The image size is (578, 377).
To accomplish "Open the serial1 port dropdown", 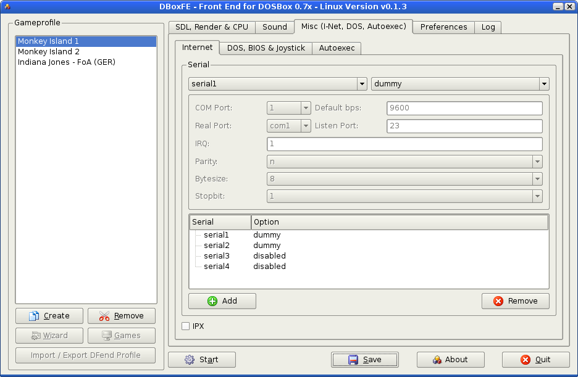I will (x=362, y=84).
